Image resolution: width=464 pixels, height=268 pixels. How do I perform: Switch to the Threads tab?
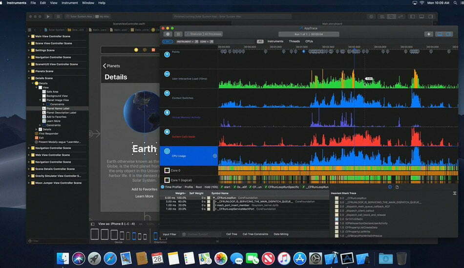coord(294,41)
